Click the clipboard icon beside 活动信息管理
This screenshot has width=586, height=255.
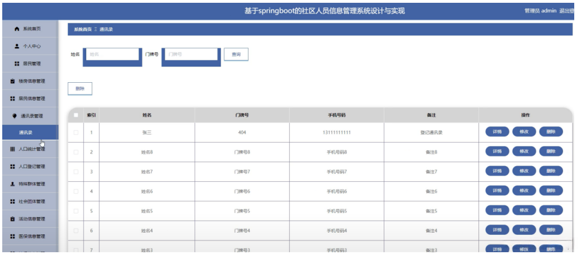[12, 219]
